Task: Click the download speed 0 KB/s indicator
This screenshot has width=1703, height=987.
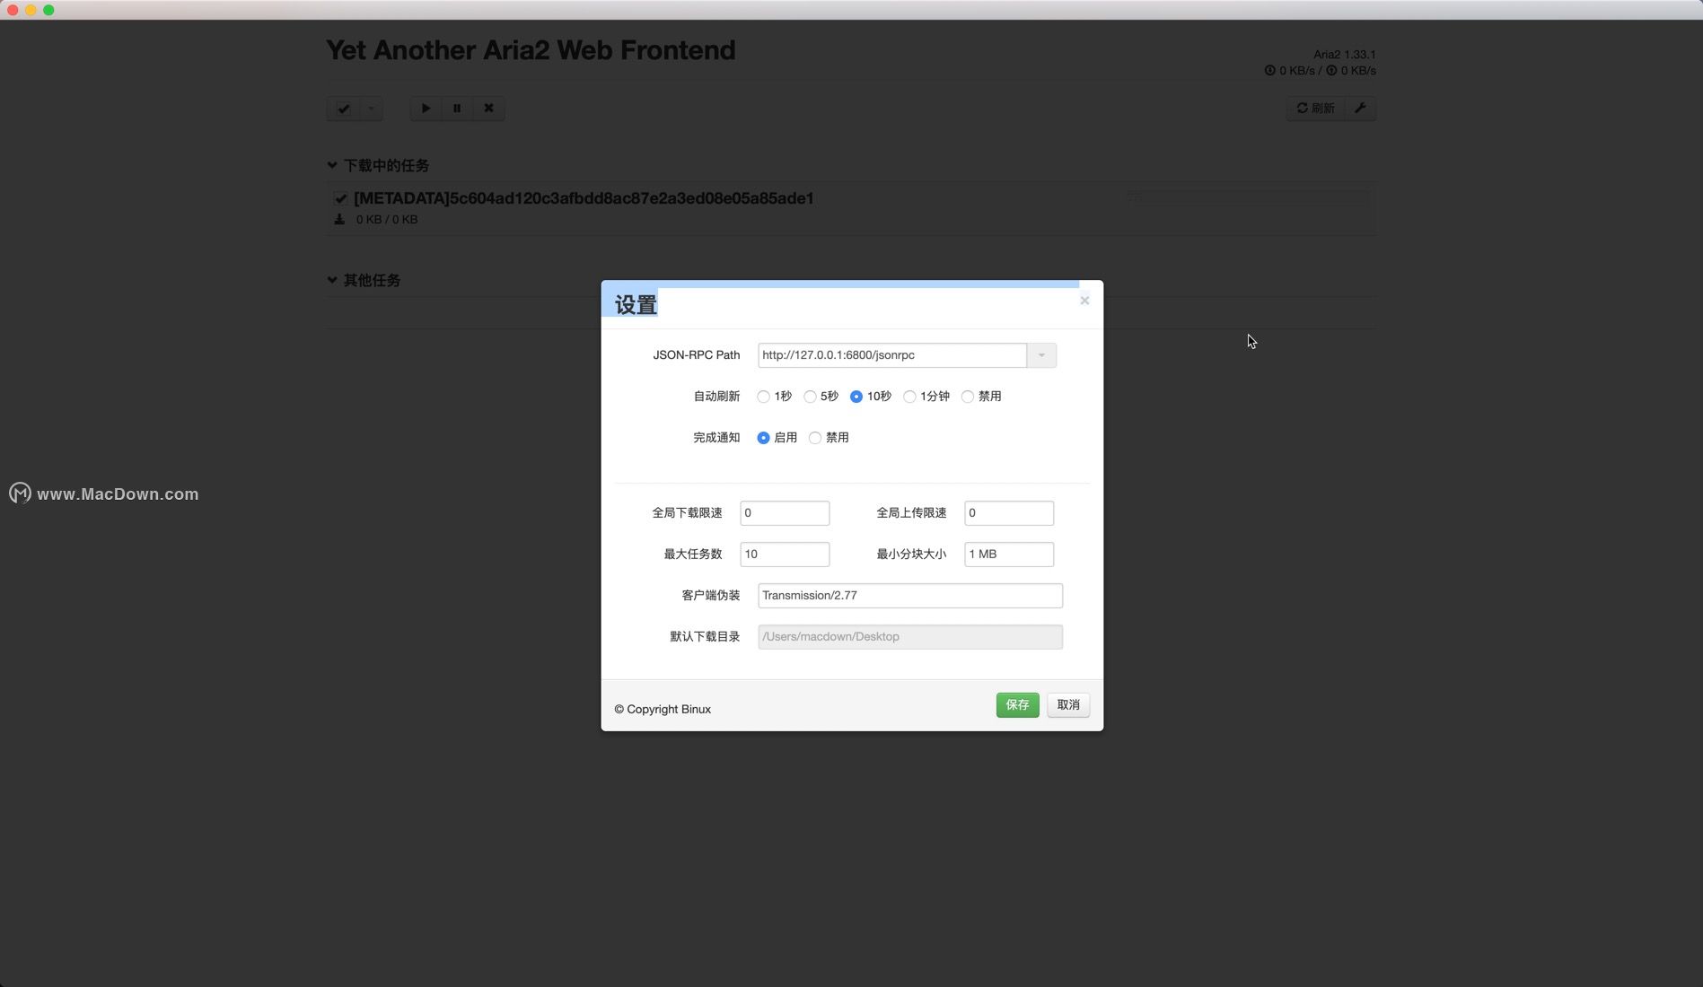Action: [x=1290, y=71]
